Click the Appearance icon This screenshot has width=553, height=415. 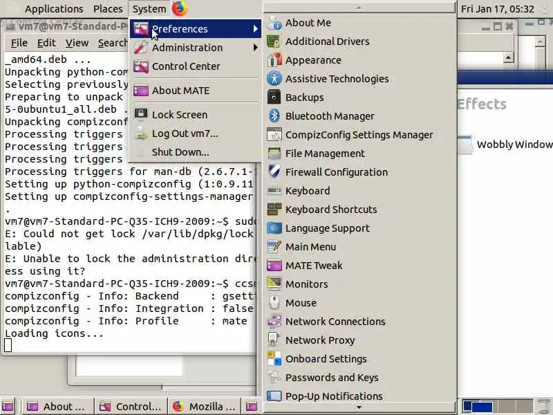pyautogui.click(x=274, y=60)
